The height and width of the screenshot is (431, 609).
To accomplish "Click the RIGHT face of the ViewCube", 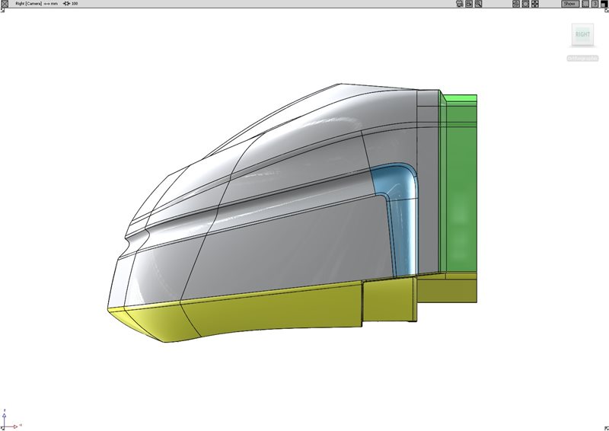I will pos(582,36).
